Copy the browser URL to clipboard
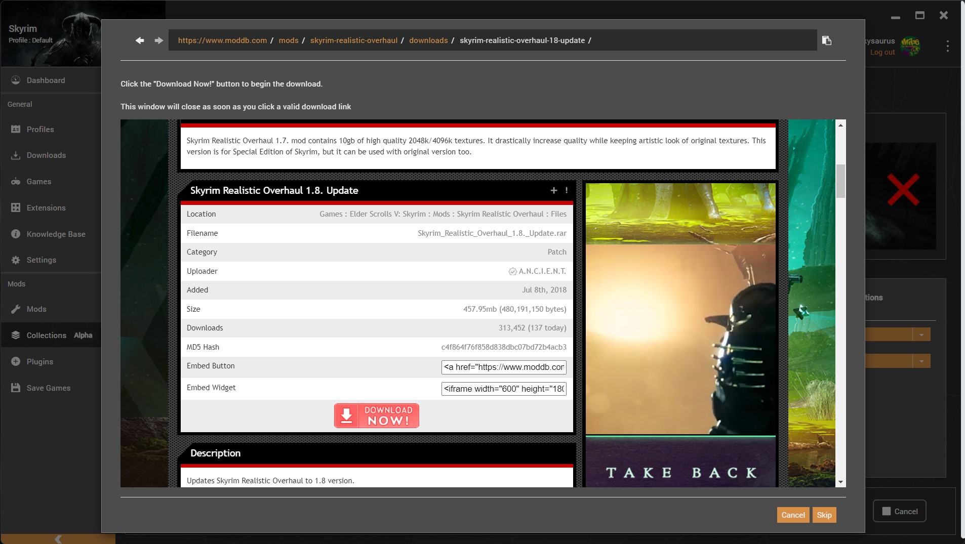The image size is (965, 544). [827, 40]
